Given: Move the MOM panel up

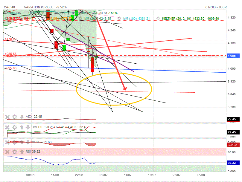Looking at the screenshot, I should click(x=22, y=142).
